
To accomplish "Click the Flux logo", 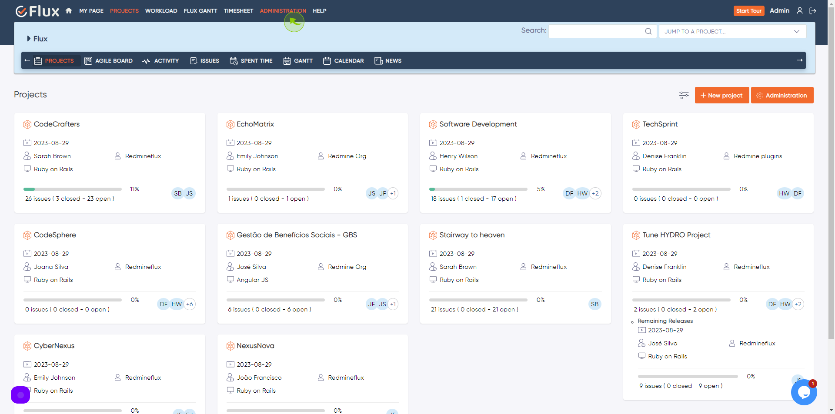I will pyautogui.click(x=37, y=11).
